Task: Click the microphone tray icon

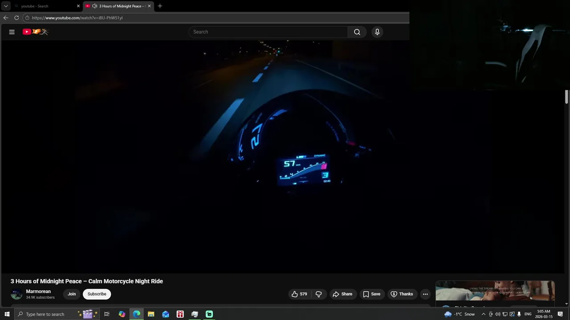Action: (519, 314)
